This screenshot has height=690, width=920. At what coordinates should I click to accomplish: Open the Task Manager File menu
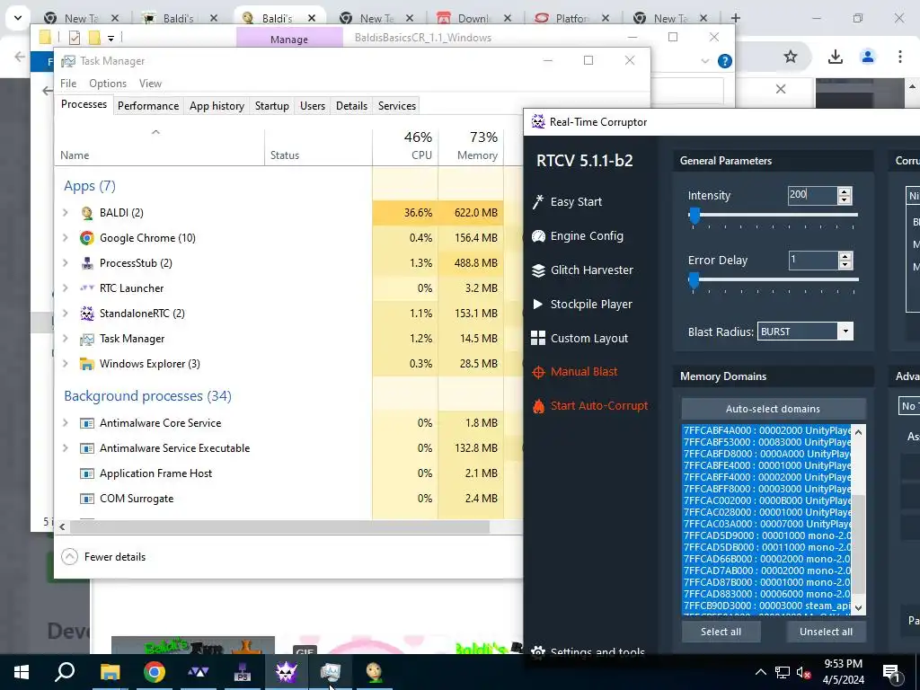(68, 84)
